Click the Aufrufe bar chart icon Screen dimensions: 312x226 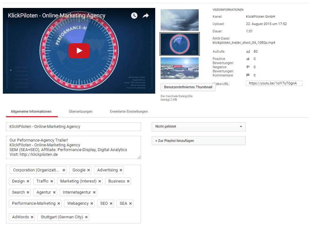tap(248, 51)
